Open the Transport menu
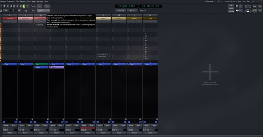This screenshot has width=263, height=137. coord(11,1)
